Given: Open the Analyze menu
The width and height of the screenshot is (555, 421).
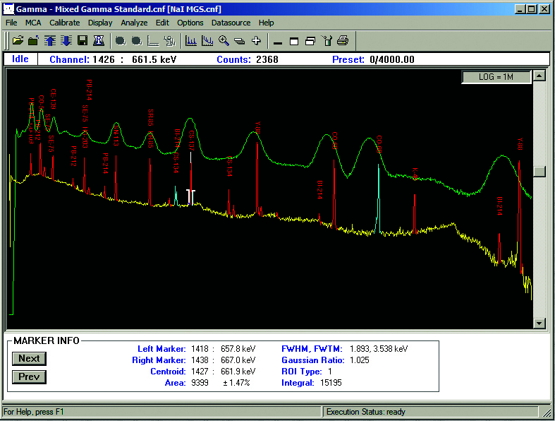Looking at the screenshot, I should tap(134, 23).
